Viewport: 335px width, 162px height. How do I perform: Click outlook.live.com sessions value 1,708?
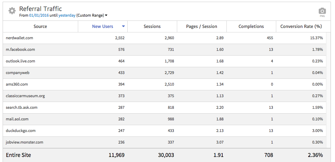[x=169, y=61]
